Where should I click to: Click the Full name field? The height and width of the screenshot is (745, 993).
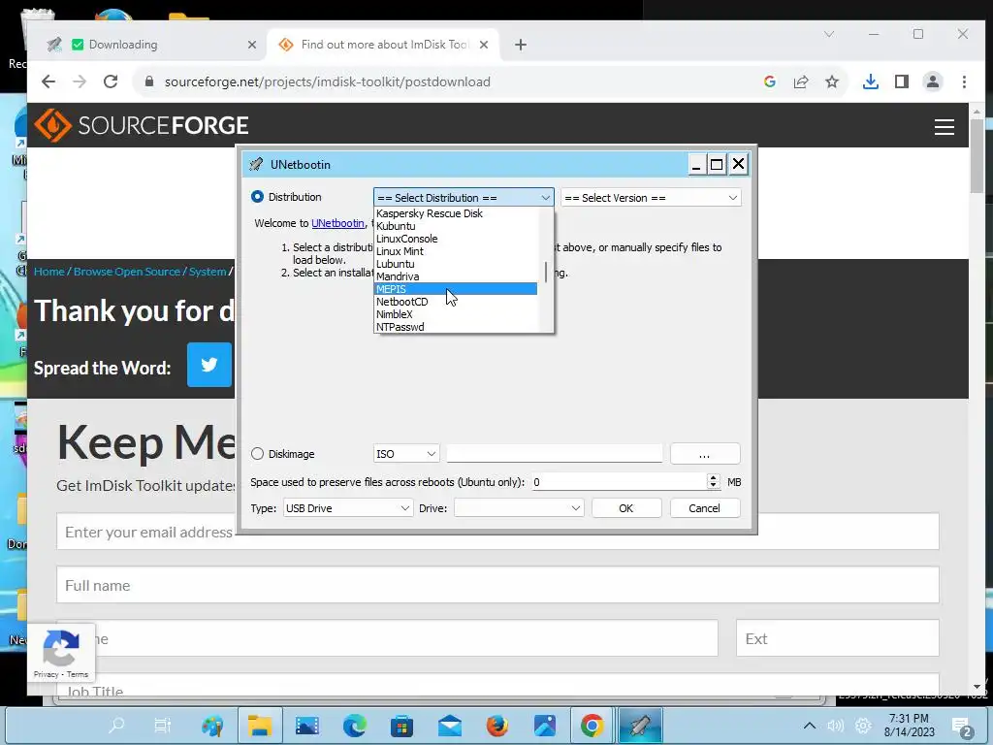click(497, 585)
